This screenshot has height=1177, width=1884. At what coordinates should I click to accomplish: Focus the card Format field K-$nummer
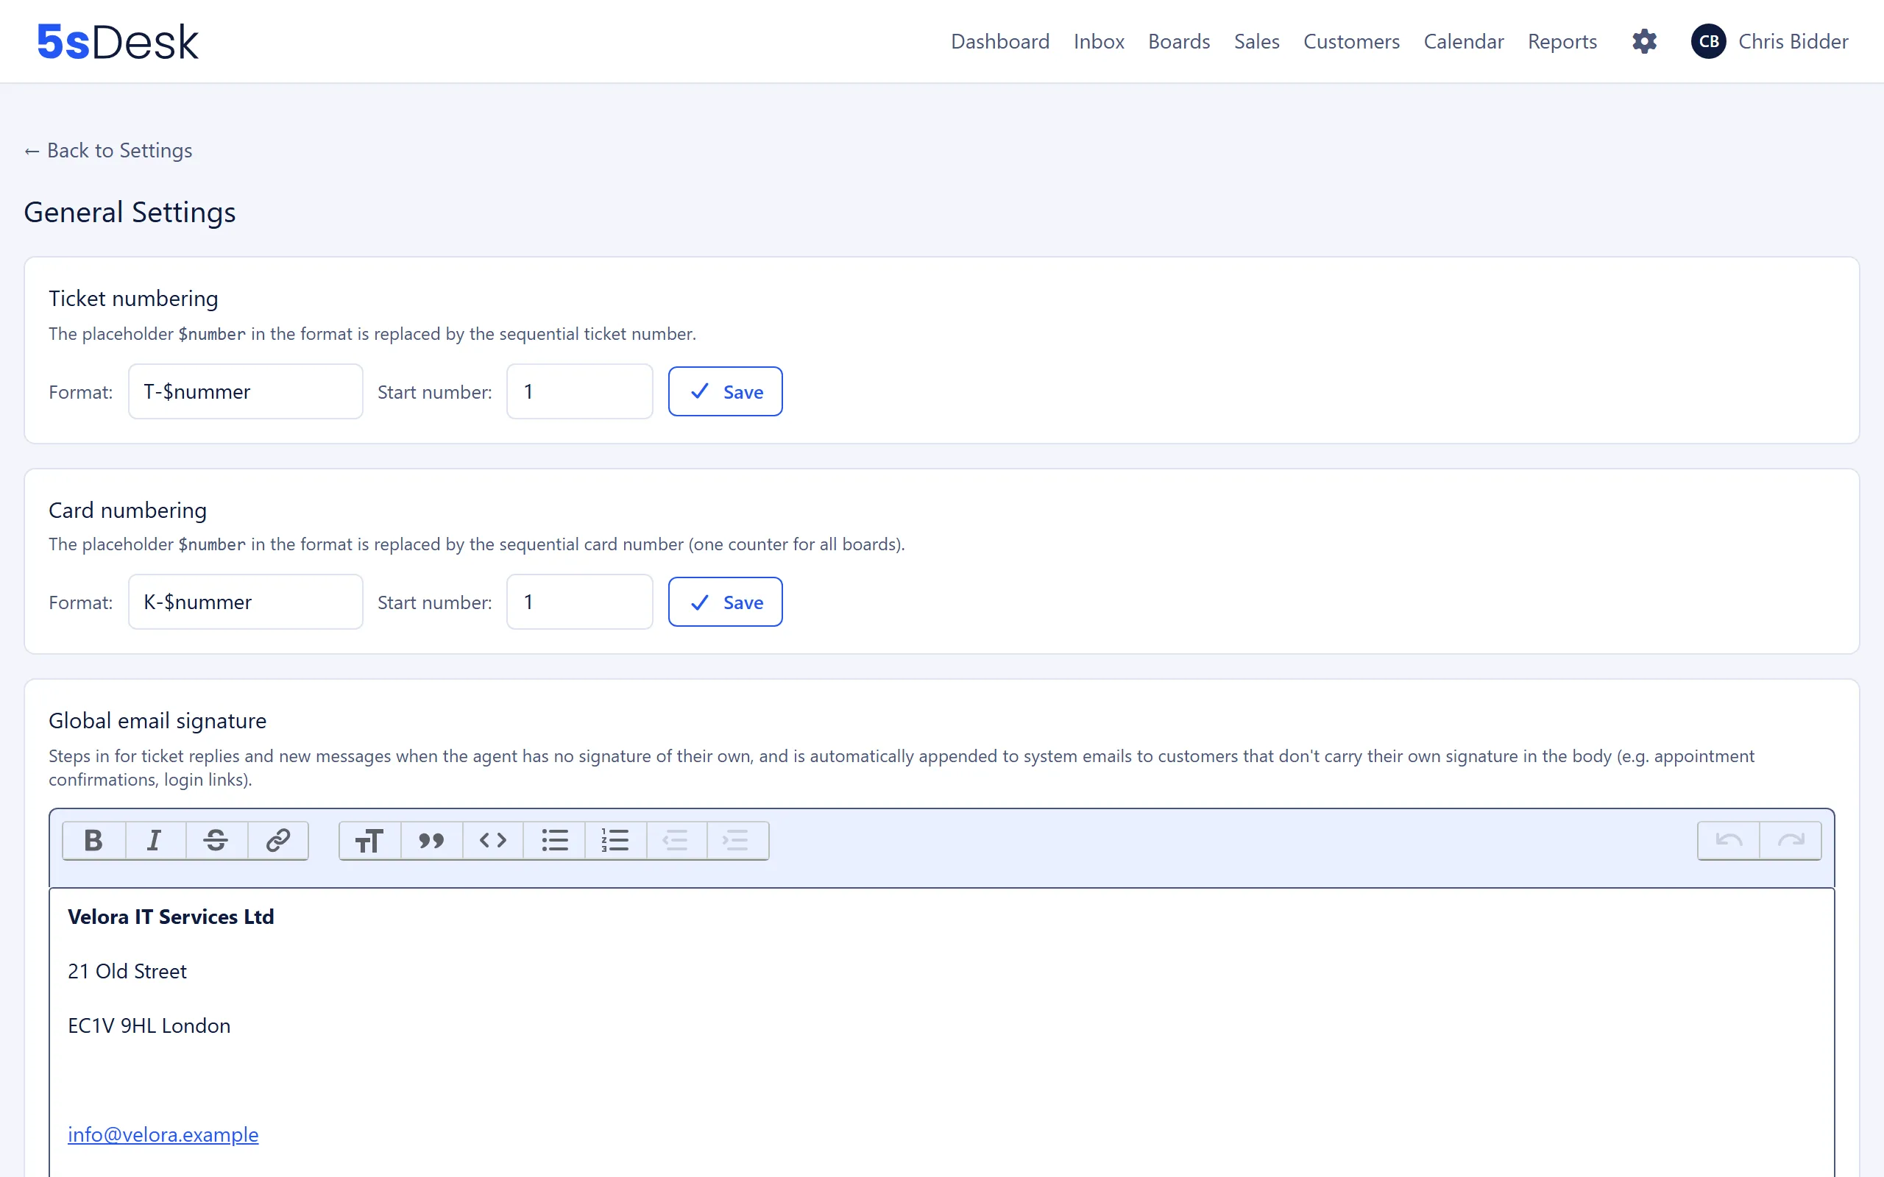click(x=245, y=602)
